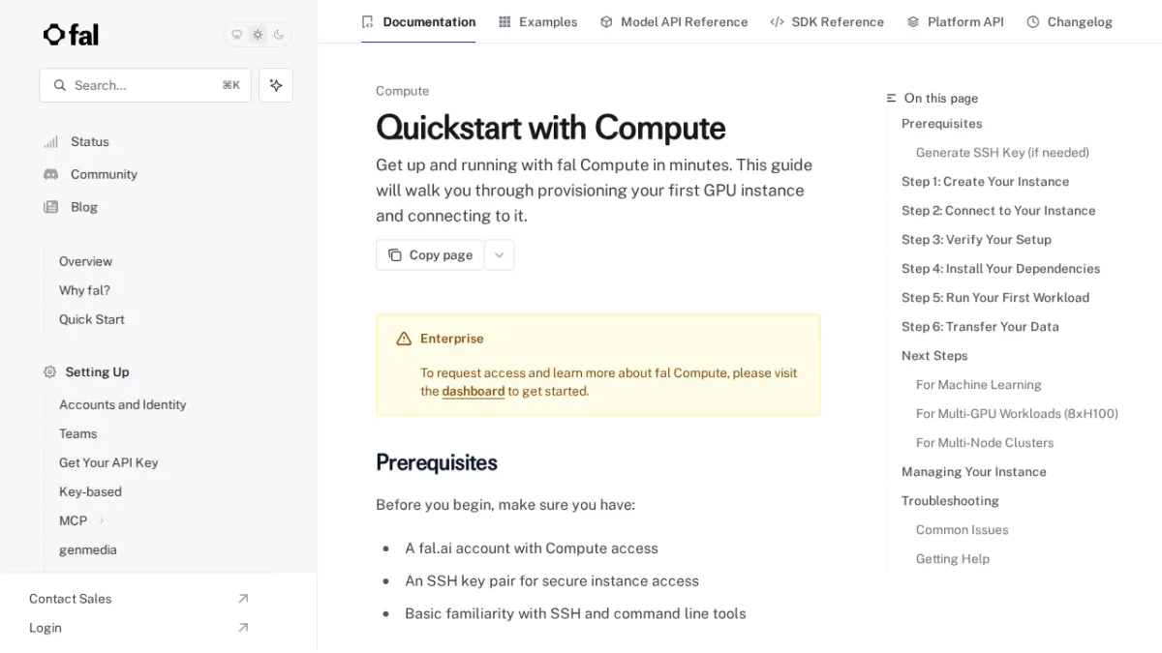
Task: Open Get Your API Key page
Action: tap(108, 462)
